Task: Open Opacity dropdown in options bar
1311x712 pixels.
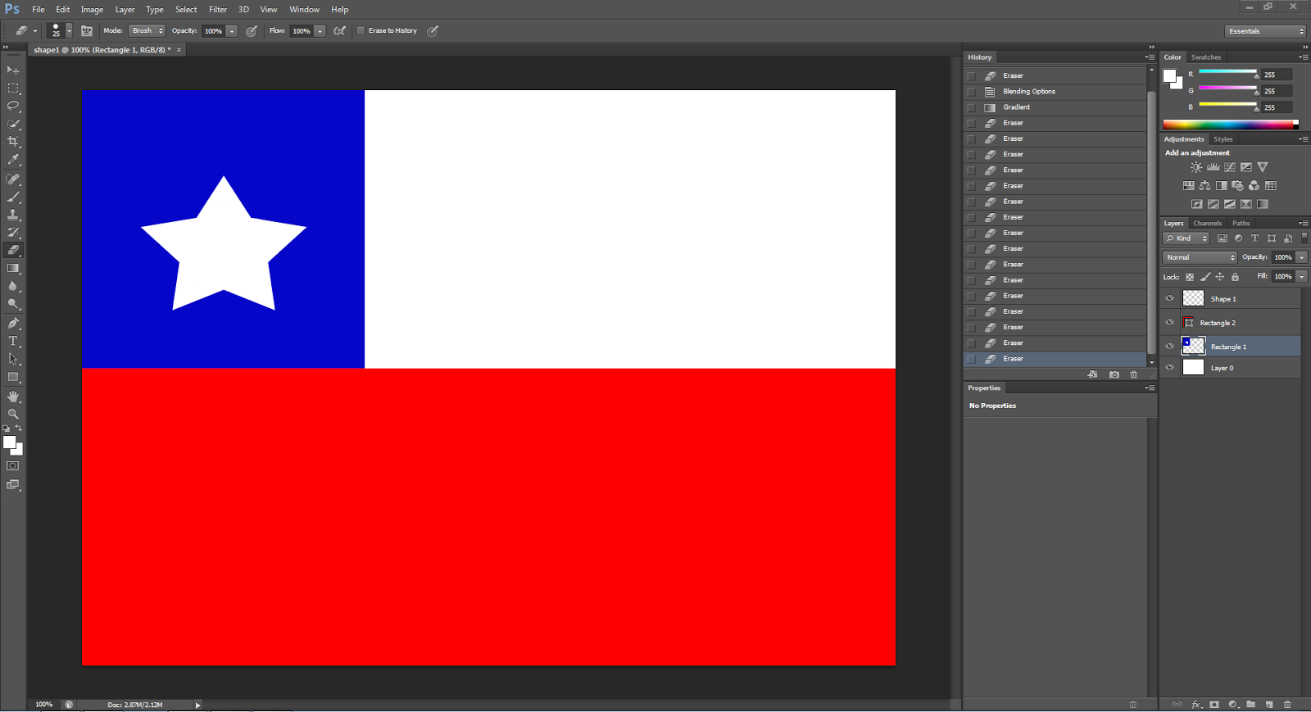Action: coord(232,31)
